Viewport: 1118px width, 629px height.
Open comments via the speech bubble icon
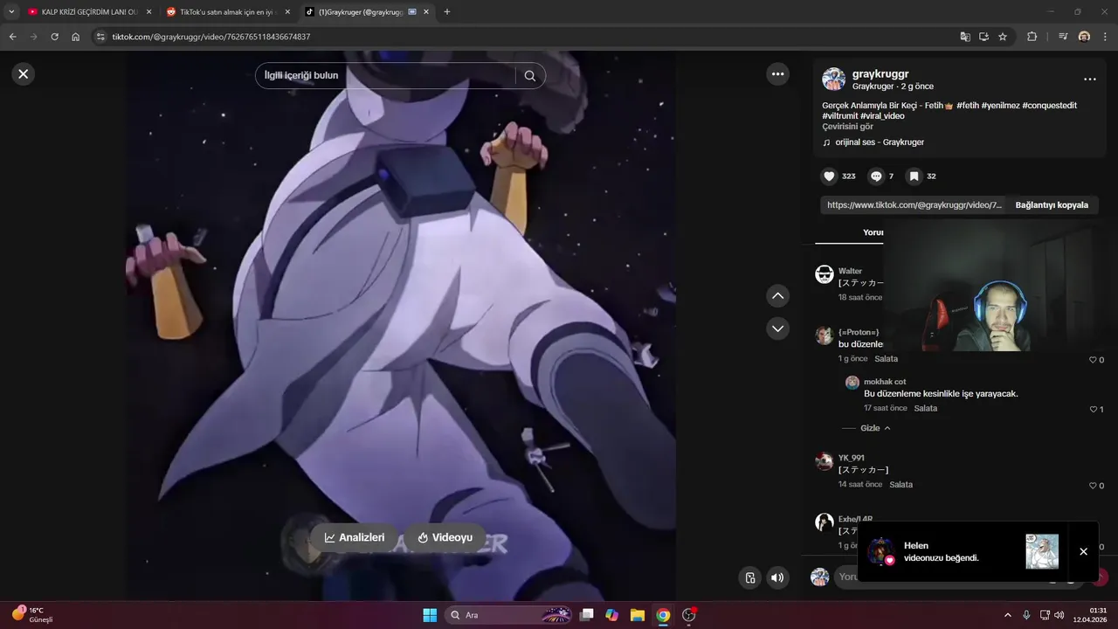(876, 176)
